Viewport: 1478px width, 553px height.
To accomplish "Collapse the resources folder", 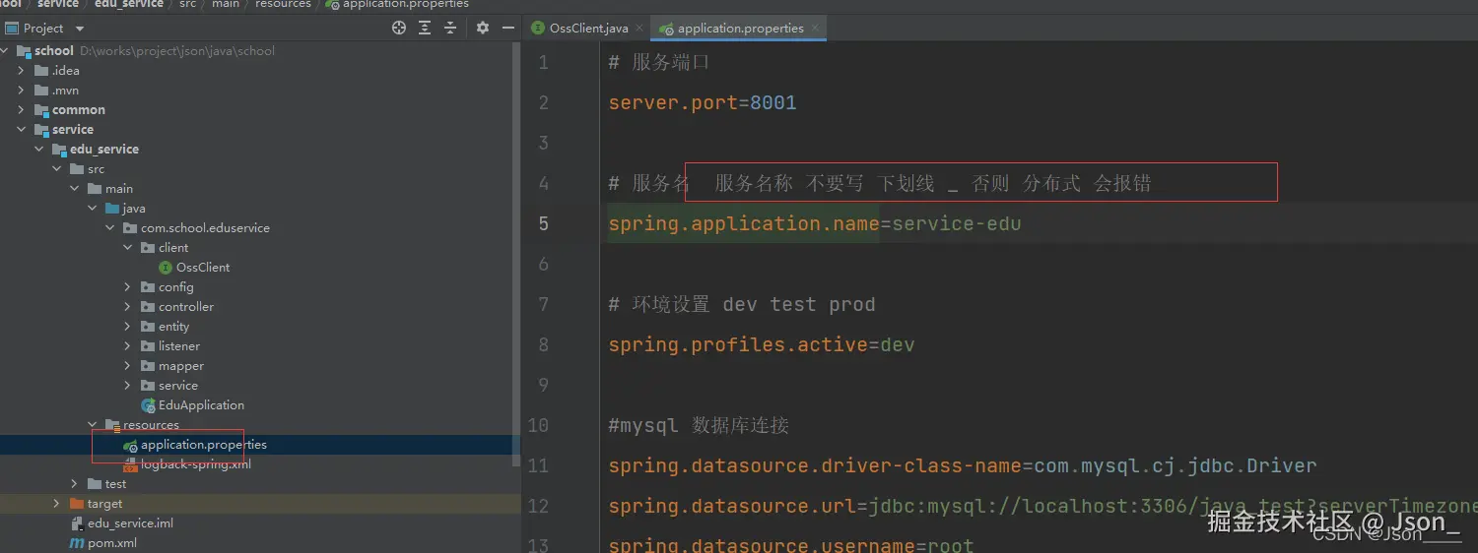I will coord(93,425).
